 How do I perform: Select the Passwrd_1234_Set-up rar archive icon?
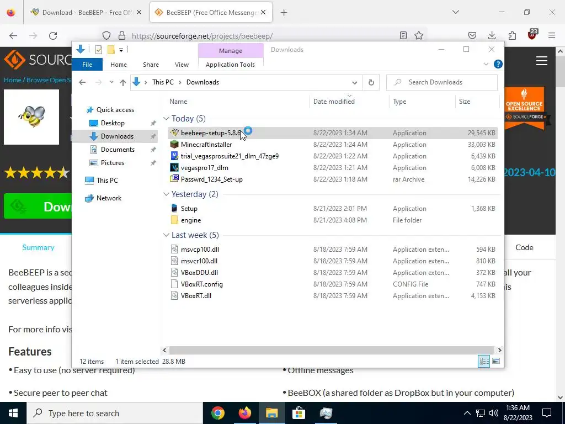tap(174, 179)
